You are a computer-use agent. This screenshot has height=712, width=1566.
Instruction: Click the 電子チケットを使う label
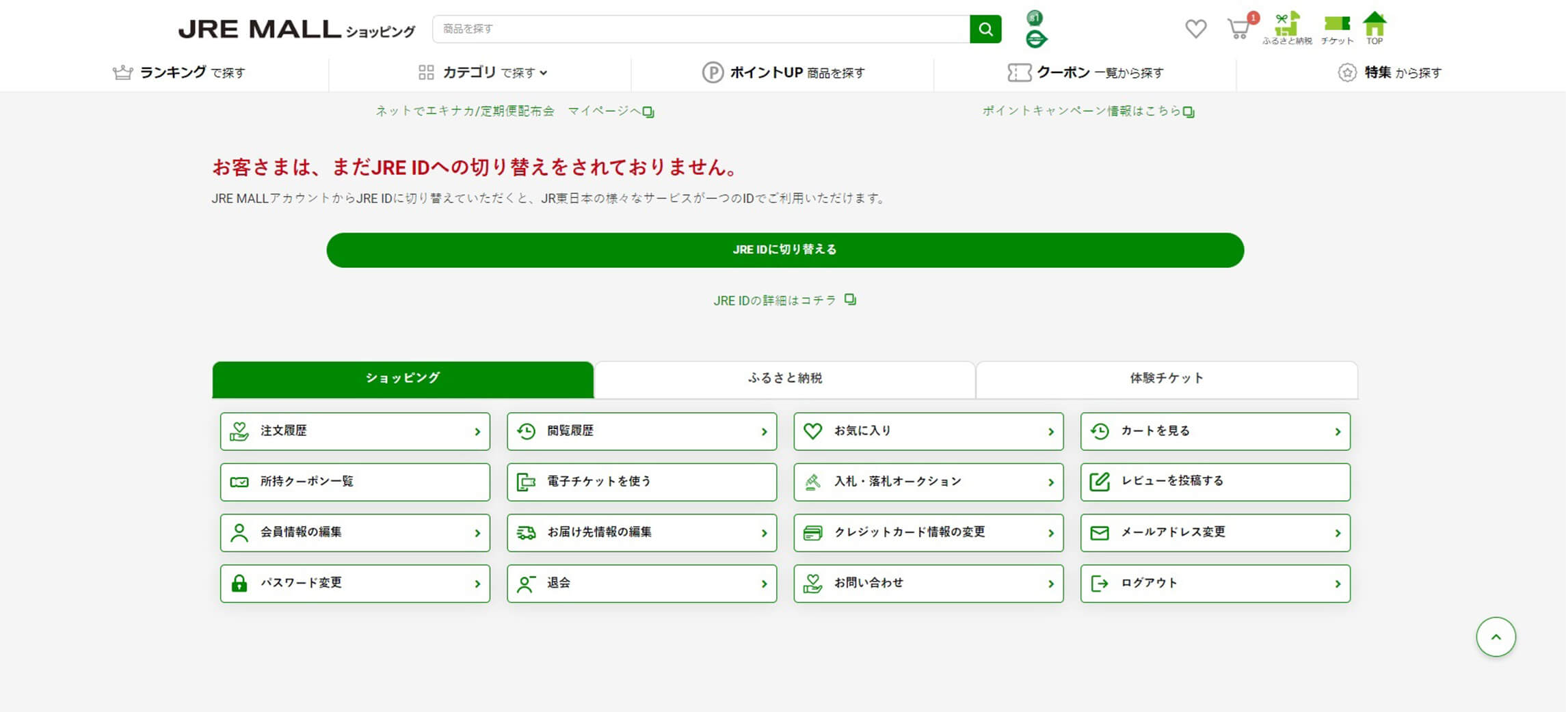pos(599,482)
